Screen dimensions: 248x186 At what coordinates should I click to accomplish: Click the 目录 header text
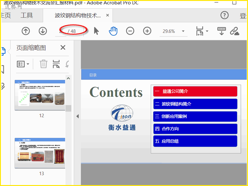[x=93, y=75]
